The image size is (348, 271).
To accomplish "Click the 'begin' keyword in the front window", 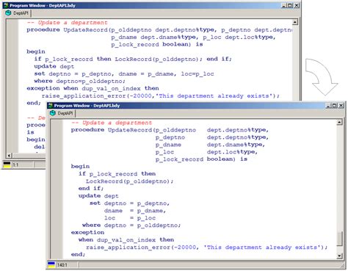I will [80, 167].
